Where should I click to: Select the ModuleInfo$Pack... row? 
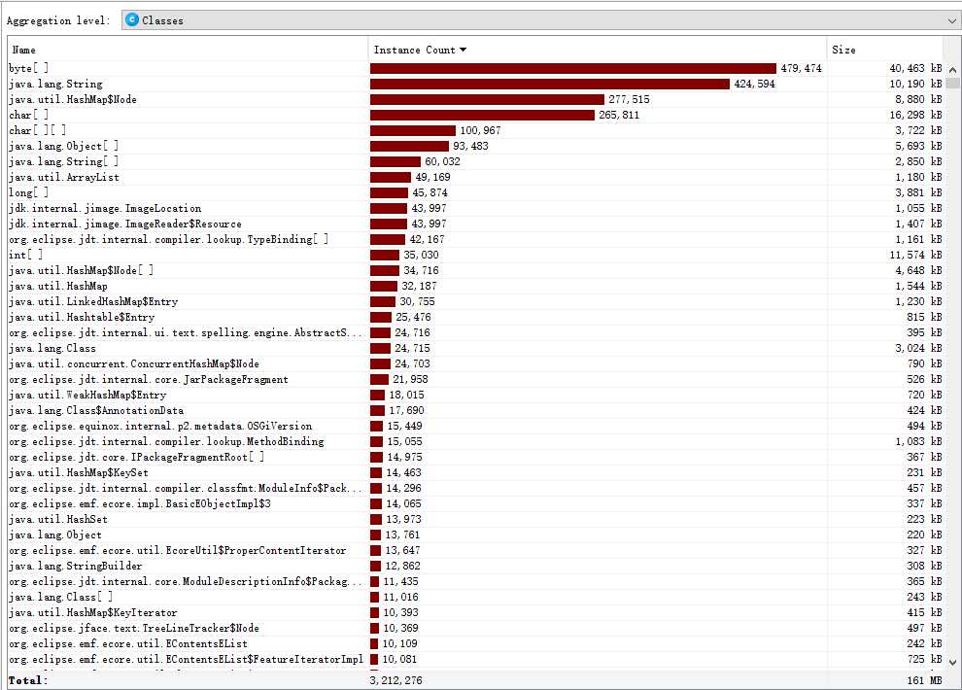[x=475, y=488]
